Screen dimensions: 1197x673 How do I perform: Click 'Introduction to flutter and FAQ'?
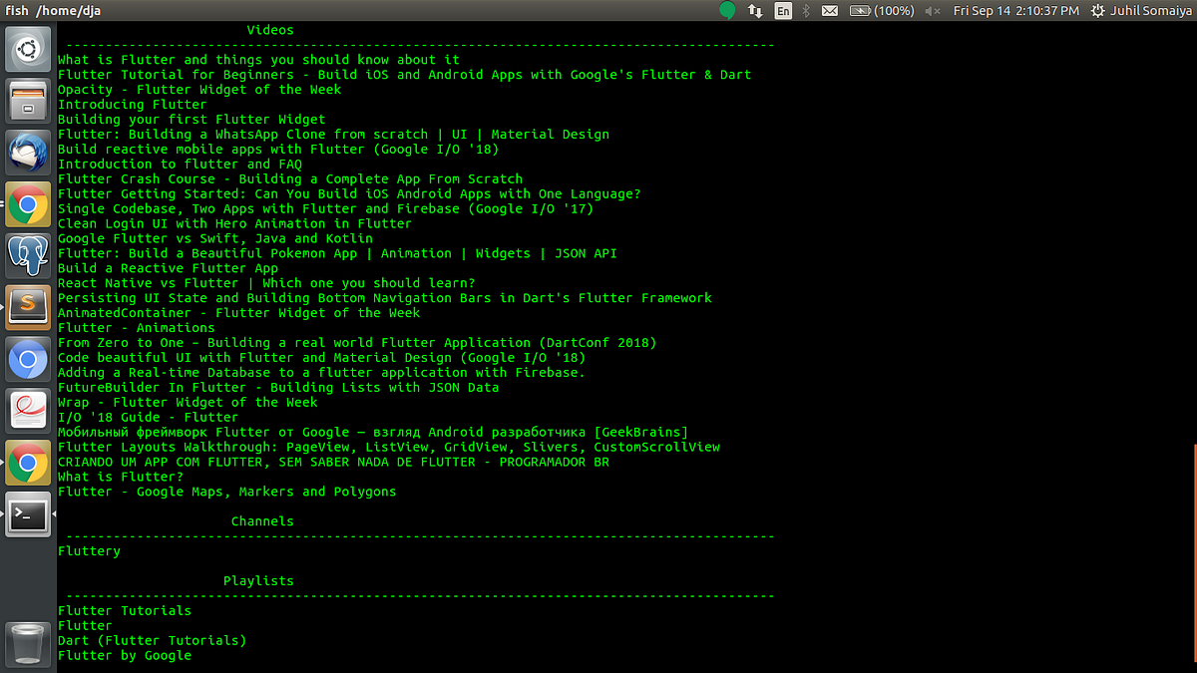point(180,165)
